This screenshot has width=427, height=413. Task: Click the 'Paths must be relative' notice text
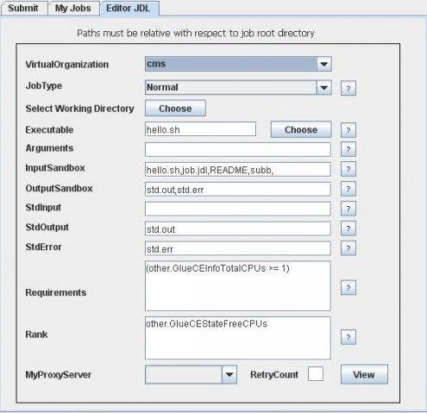[196, 33]
